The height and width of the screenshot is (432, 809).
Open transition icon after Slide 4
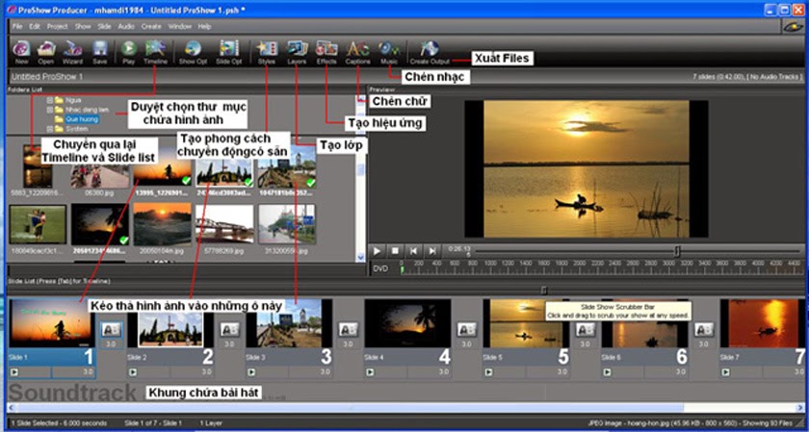point(466,329)
